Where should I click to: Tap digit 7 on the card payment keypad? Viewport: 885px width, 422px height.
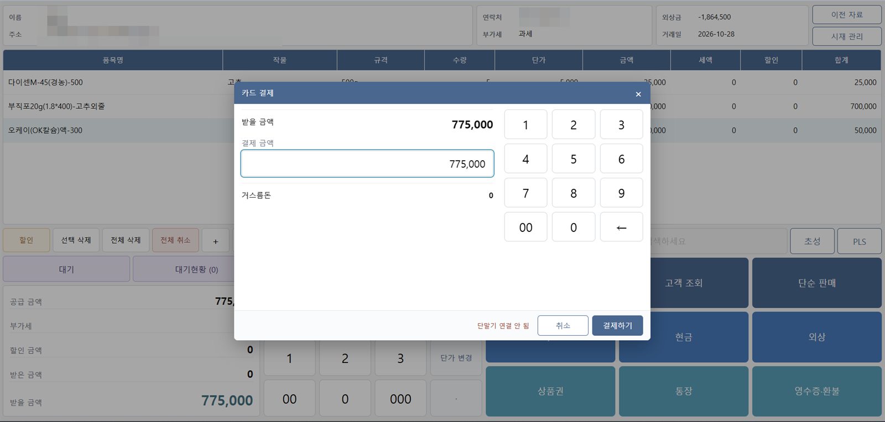point(525,193)
